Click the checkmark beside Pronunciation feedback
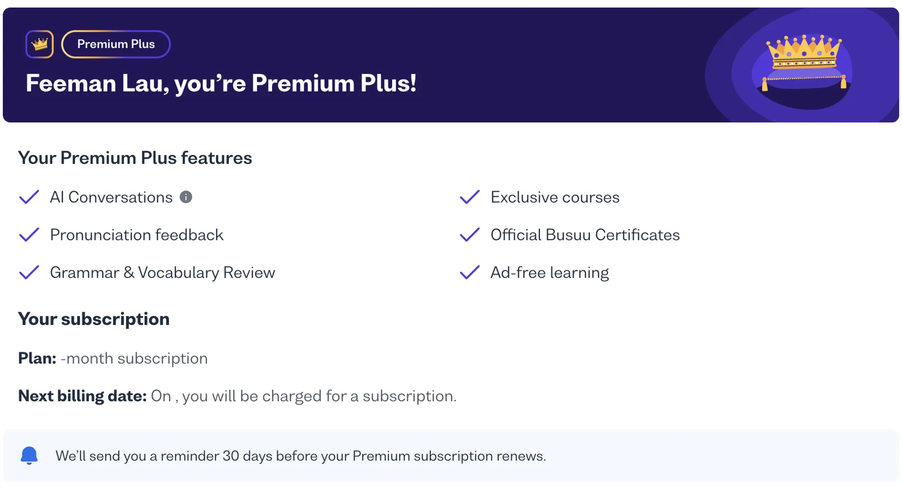Viewport: 902px width, 487px height. click(x=29, y=235)
